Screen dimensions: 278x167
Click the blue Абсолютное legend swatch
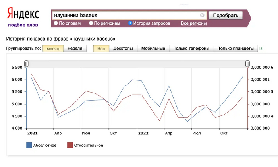[x=29, y=145]
